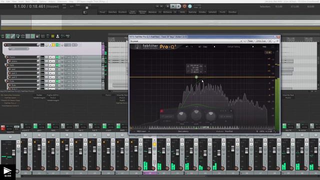Mute the keys folder track
Image resolution: width=320 pixels, height=180 pixels.
(50, 45)
